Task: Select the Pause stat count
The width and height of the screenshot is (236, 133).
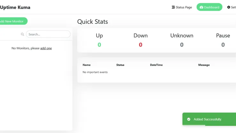Action: tap(223, 45)
